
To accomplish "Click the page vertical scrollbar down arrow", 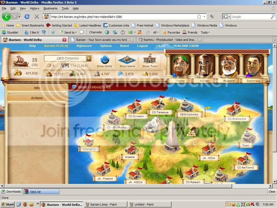I will [x=275, y=182].
